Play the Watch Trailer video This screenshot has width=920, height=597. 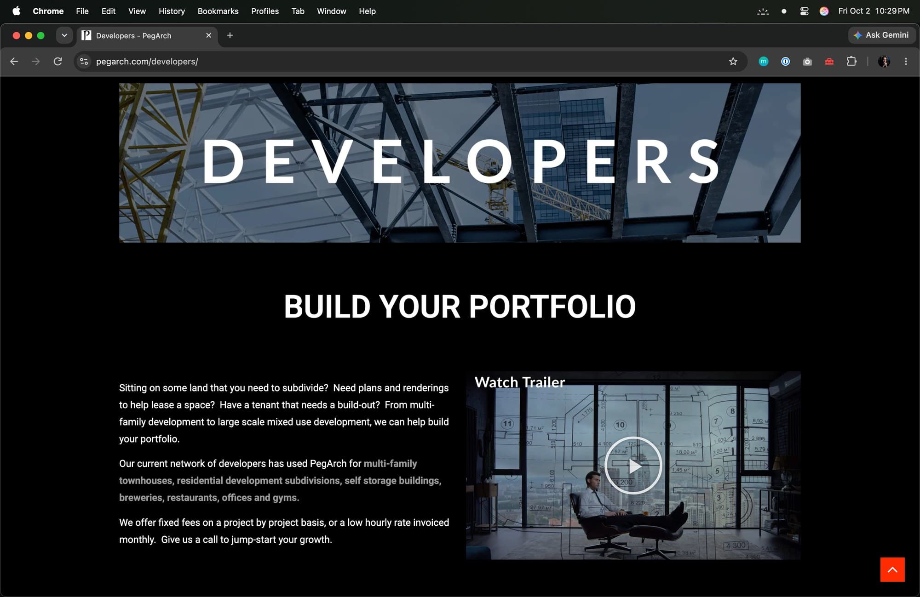633,466
